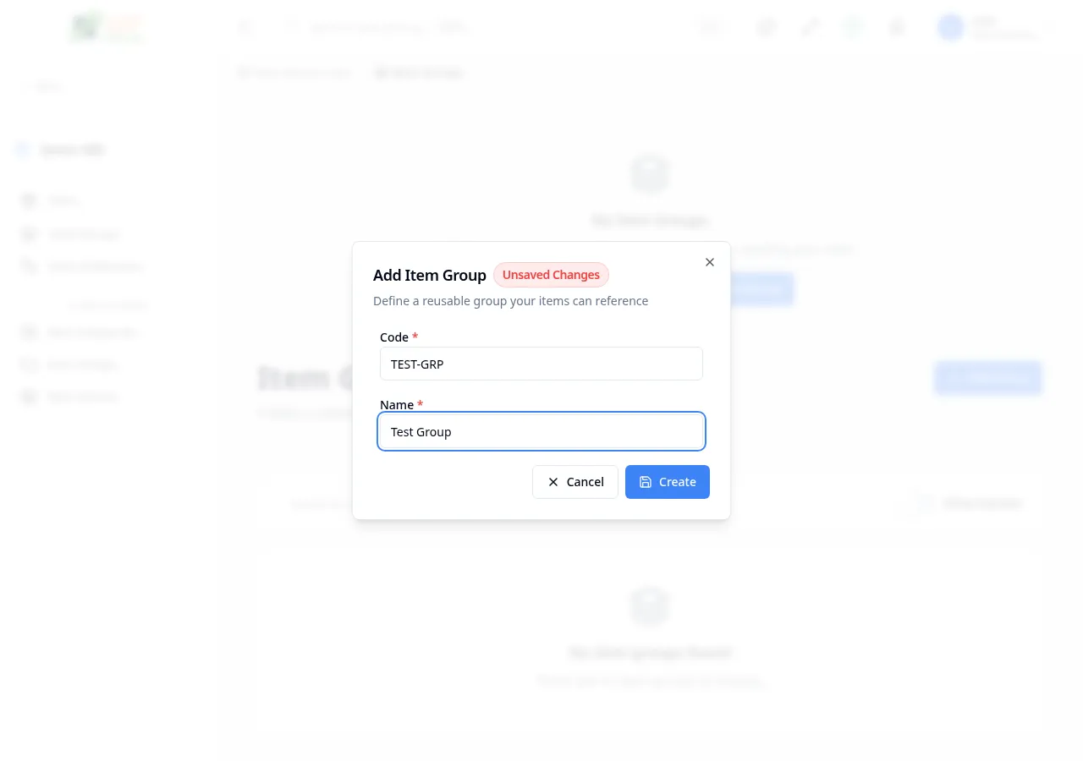Click the Cancel button in the dialog

[575, 482]
